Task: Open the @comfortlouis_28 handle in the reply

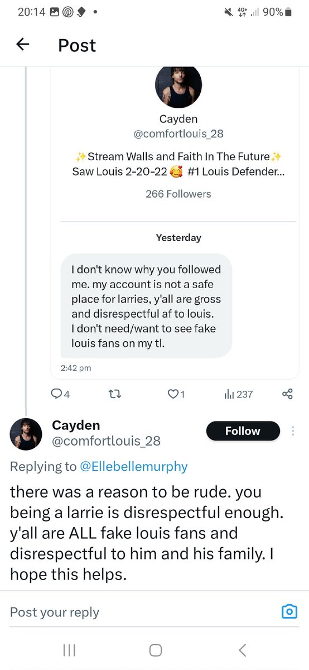Action: click(106, 441)
